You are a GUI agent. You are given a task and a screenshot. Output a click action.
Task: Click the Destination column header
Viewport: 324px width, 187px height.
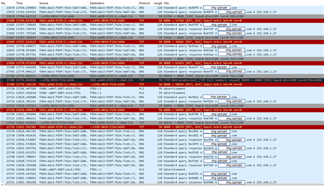tap(113, 3)
